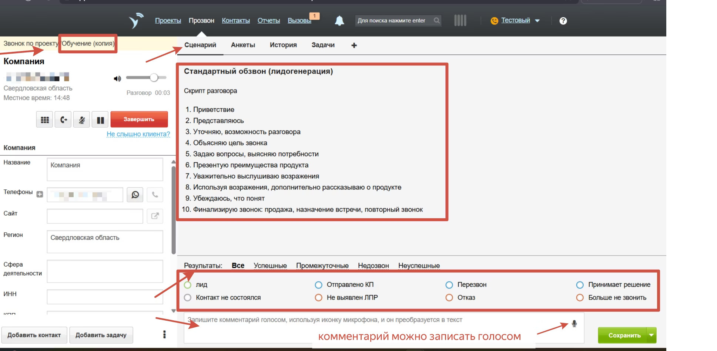
Task: Pause the call with the hold button
Action: [x=100, y=119]
